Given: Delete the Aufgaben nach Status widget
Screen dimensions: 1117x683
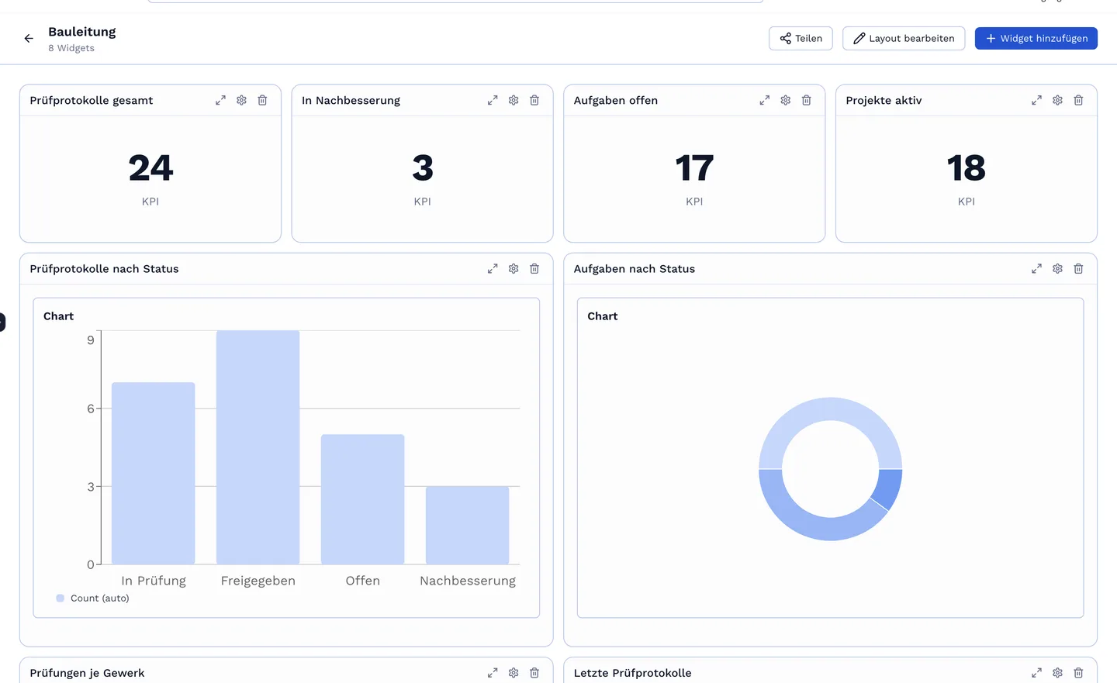Looking at the screenshot, I should coord(1078,268).
